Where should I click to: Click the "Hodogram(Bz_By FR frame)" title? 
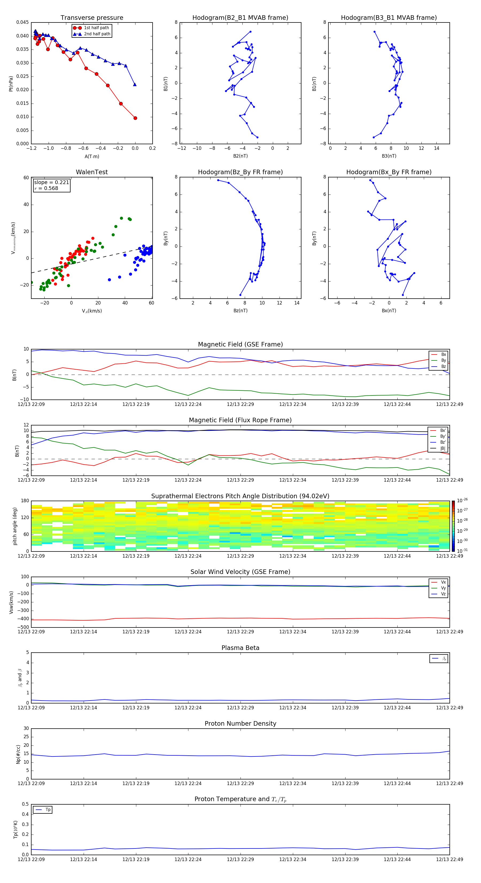(240, 172)
